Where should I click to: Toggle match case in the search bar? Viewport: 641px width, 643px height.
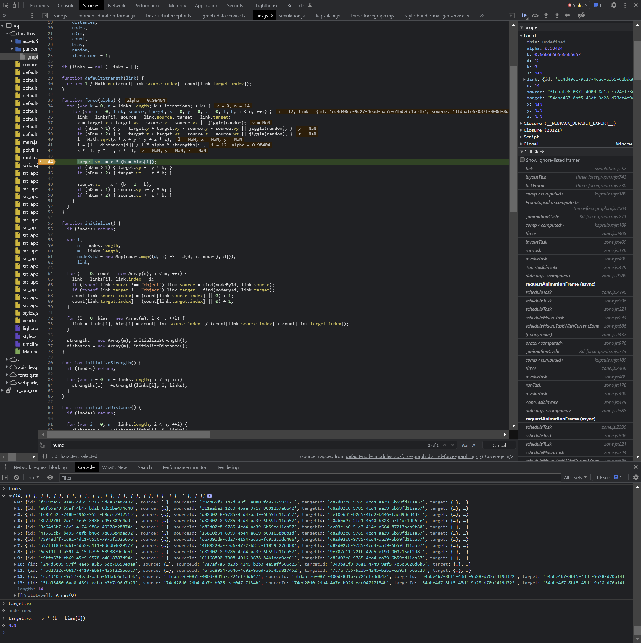464,445
